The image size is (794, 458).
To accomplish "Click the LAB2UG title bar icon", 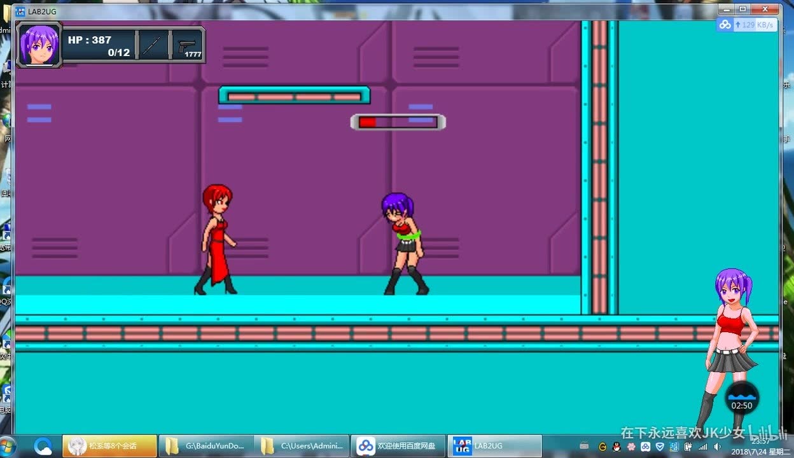I will tap(20, 10).
